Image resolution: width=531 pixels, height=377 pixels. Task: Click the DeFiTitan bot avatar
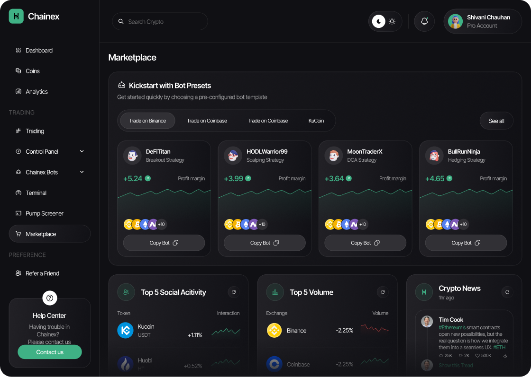coord(132,156)
